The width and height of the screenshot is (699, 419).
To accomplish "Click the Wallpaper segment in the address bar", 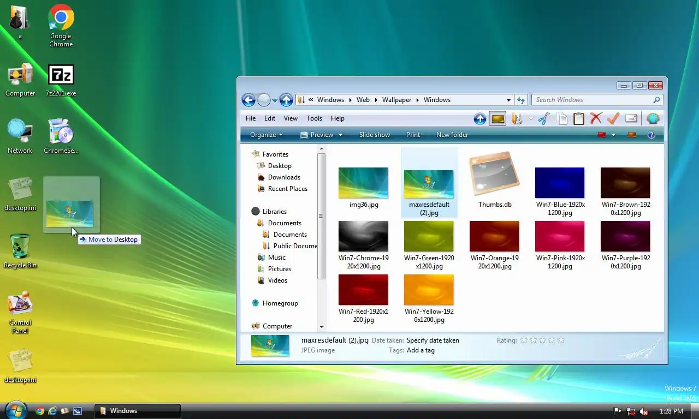I will coord(396,100).
